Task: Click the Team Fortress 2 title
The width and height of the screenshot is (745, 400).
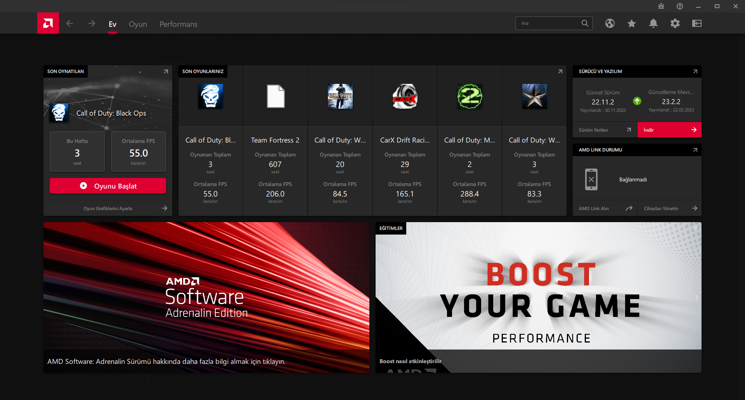Action: (x=275, y=140)
